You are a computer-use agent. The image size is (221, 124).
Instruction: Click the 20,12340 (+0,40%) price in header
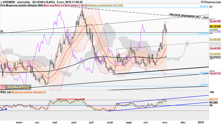(x=44, y=2)
